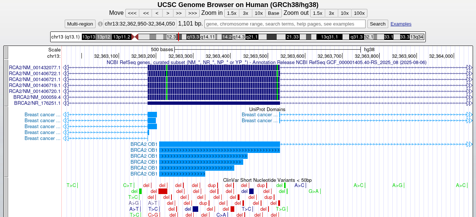
Task: Select transcript BRCA2/NM_000059.4 label
Action: [x=37, y=97]
